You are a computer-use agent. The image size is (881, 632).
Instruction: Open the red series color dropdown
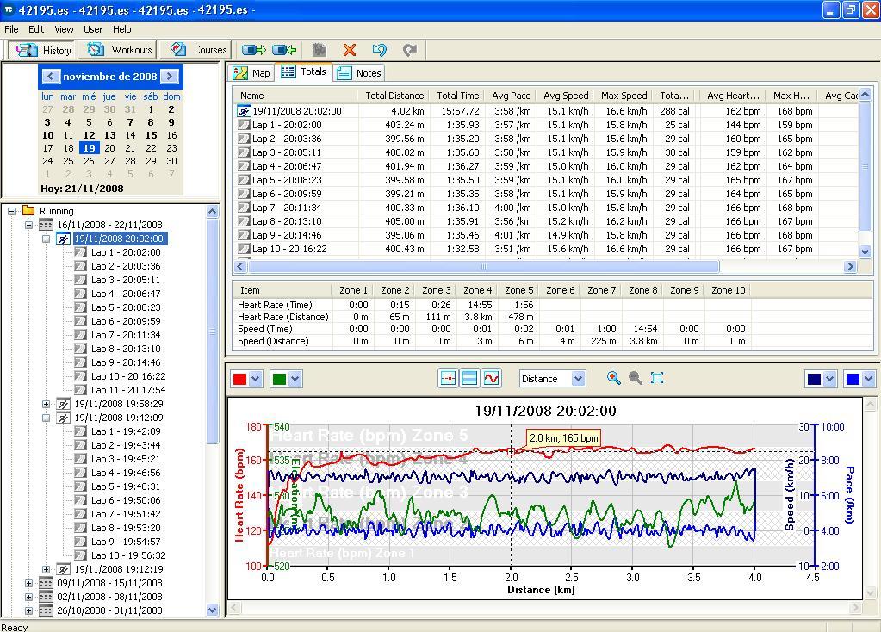point(256,378)
